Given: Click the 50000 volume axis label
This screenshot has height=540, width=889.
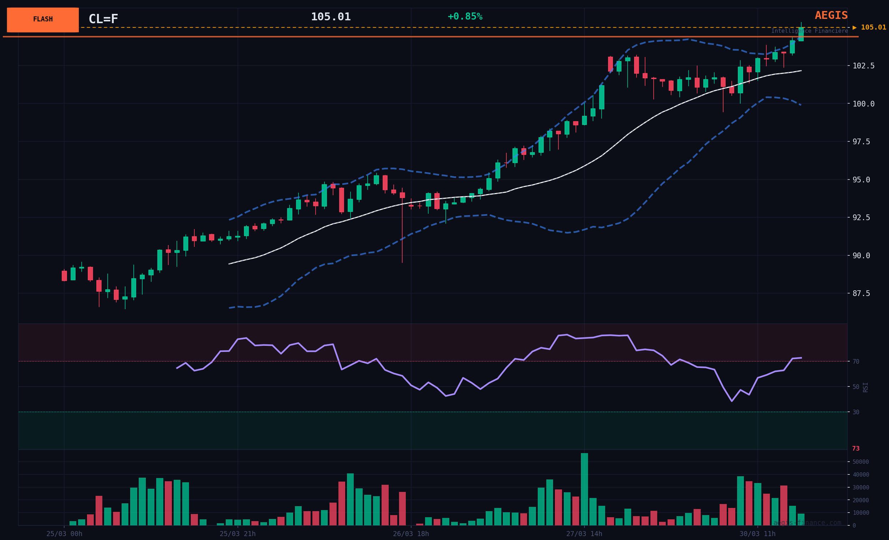Looking at the screenshot, I should tap(860, 462).
